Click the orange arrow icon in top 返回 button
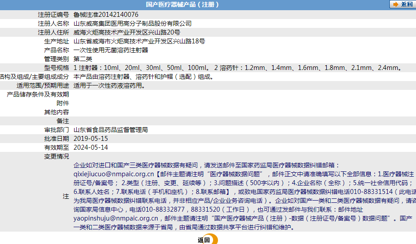416x244 pixels. tap(396, 4)
